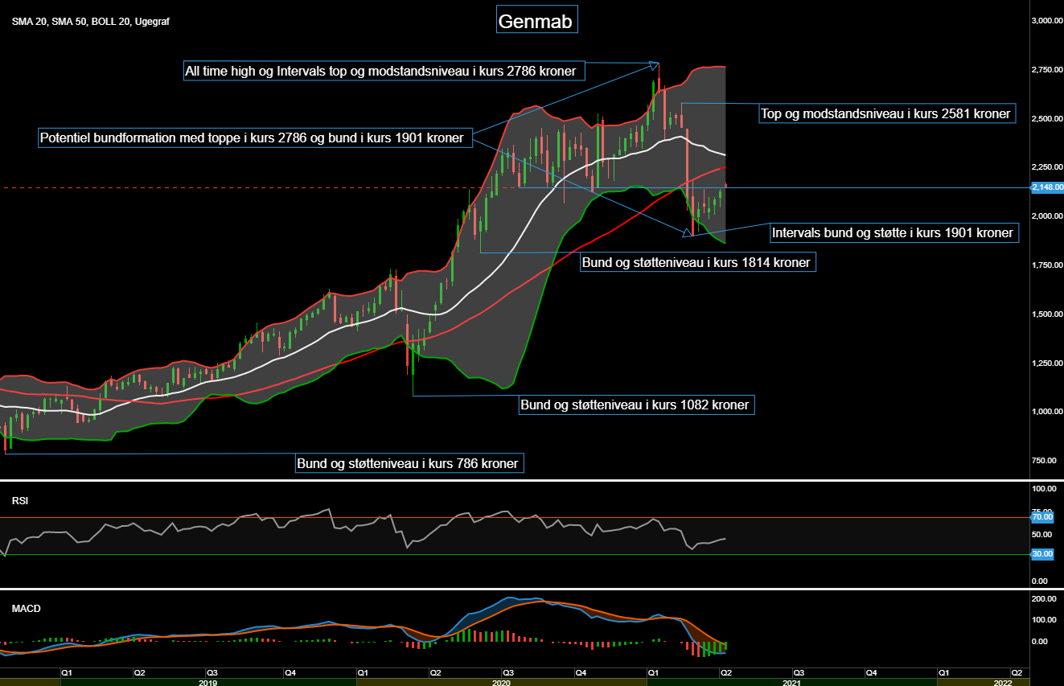1064x686 pixels.
Task: Click the Q3 marker within 2020
Action: [x=508, y=672]
